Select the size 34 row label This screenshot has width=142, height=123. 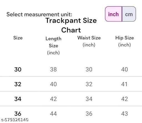pos(18,99)
